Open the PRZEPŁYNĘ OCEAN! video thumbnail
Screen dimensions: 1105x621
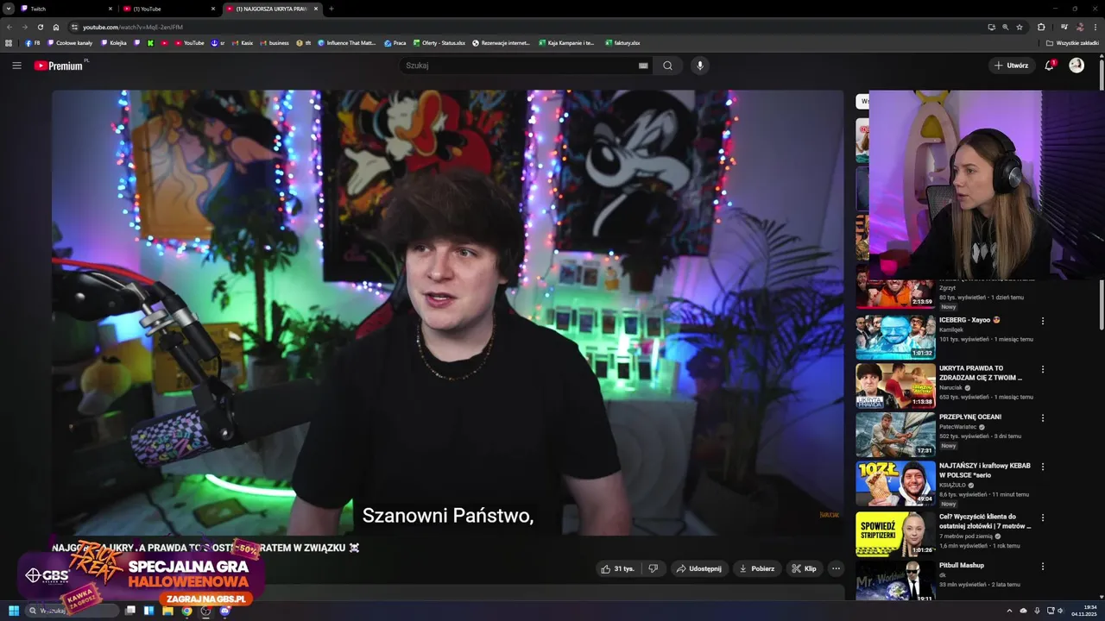click(895, 434)
